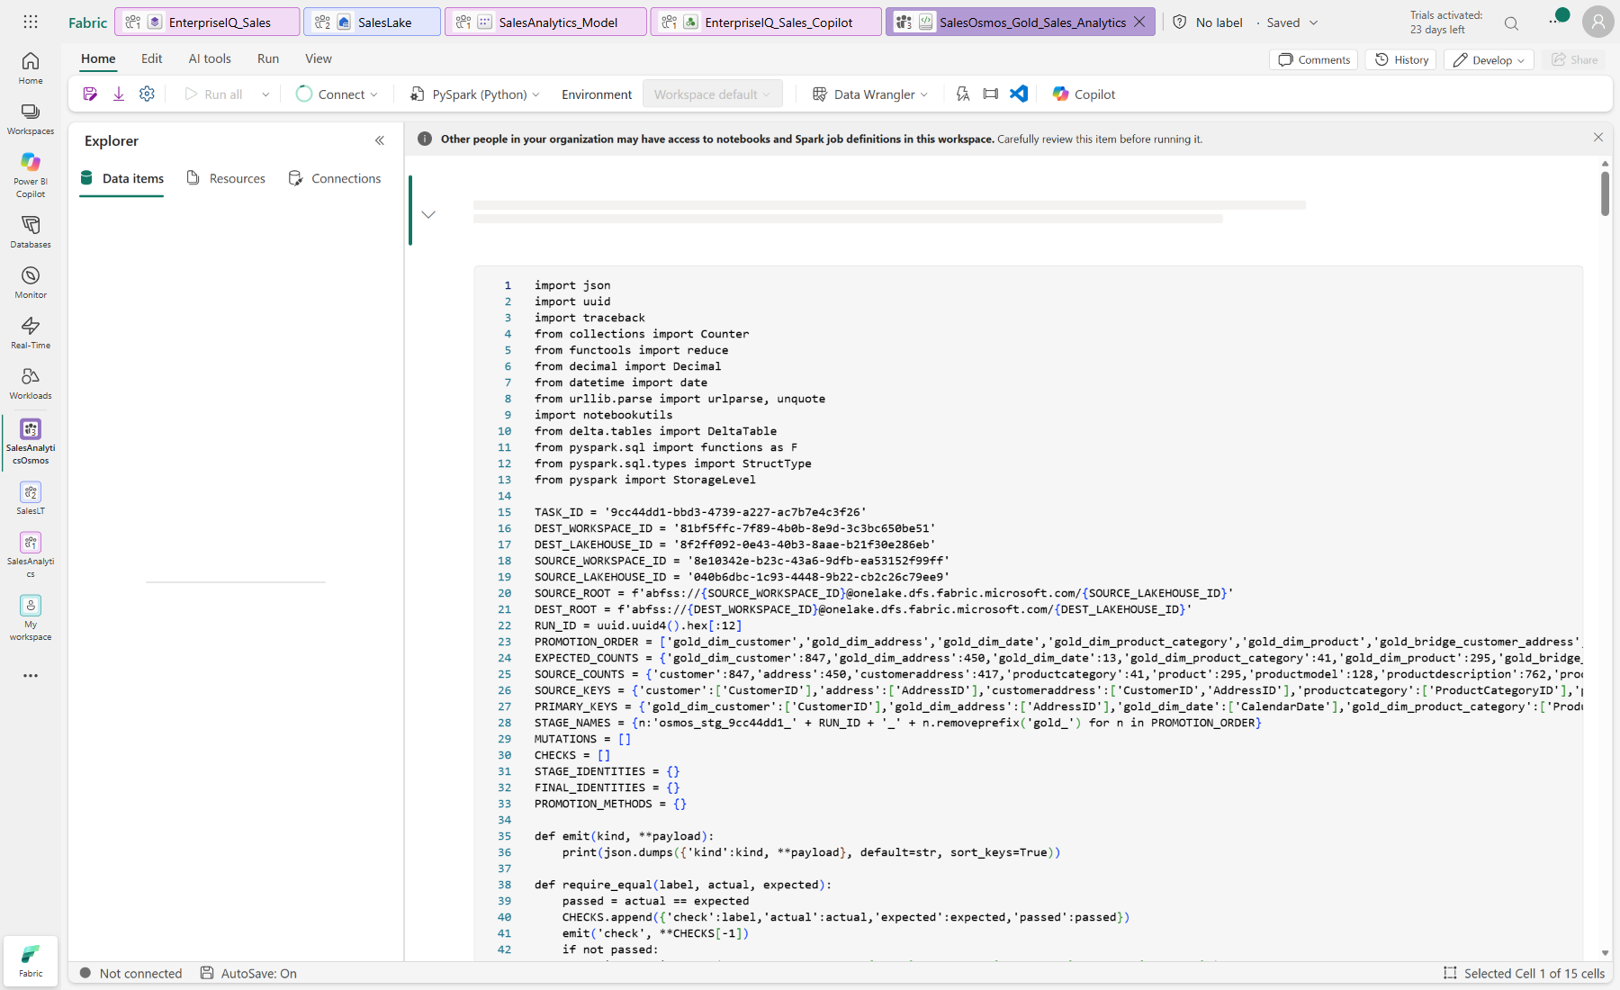1620x990 pixels.
Task: Click the Comments button
Action: [x=1315, y=60]
